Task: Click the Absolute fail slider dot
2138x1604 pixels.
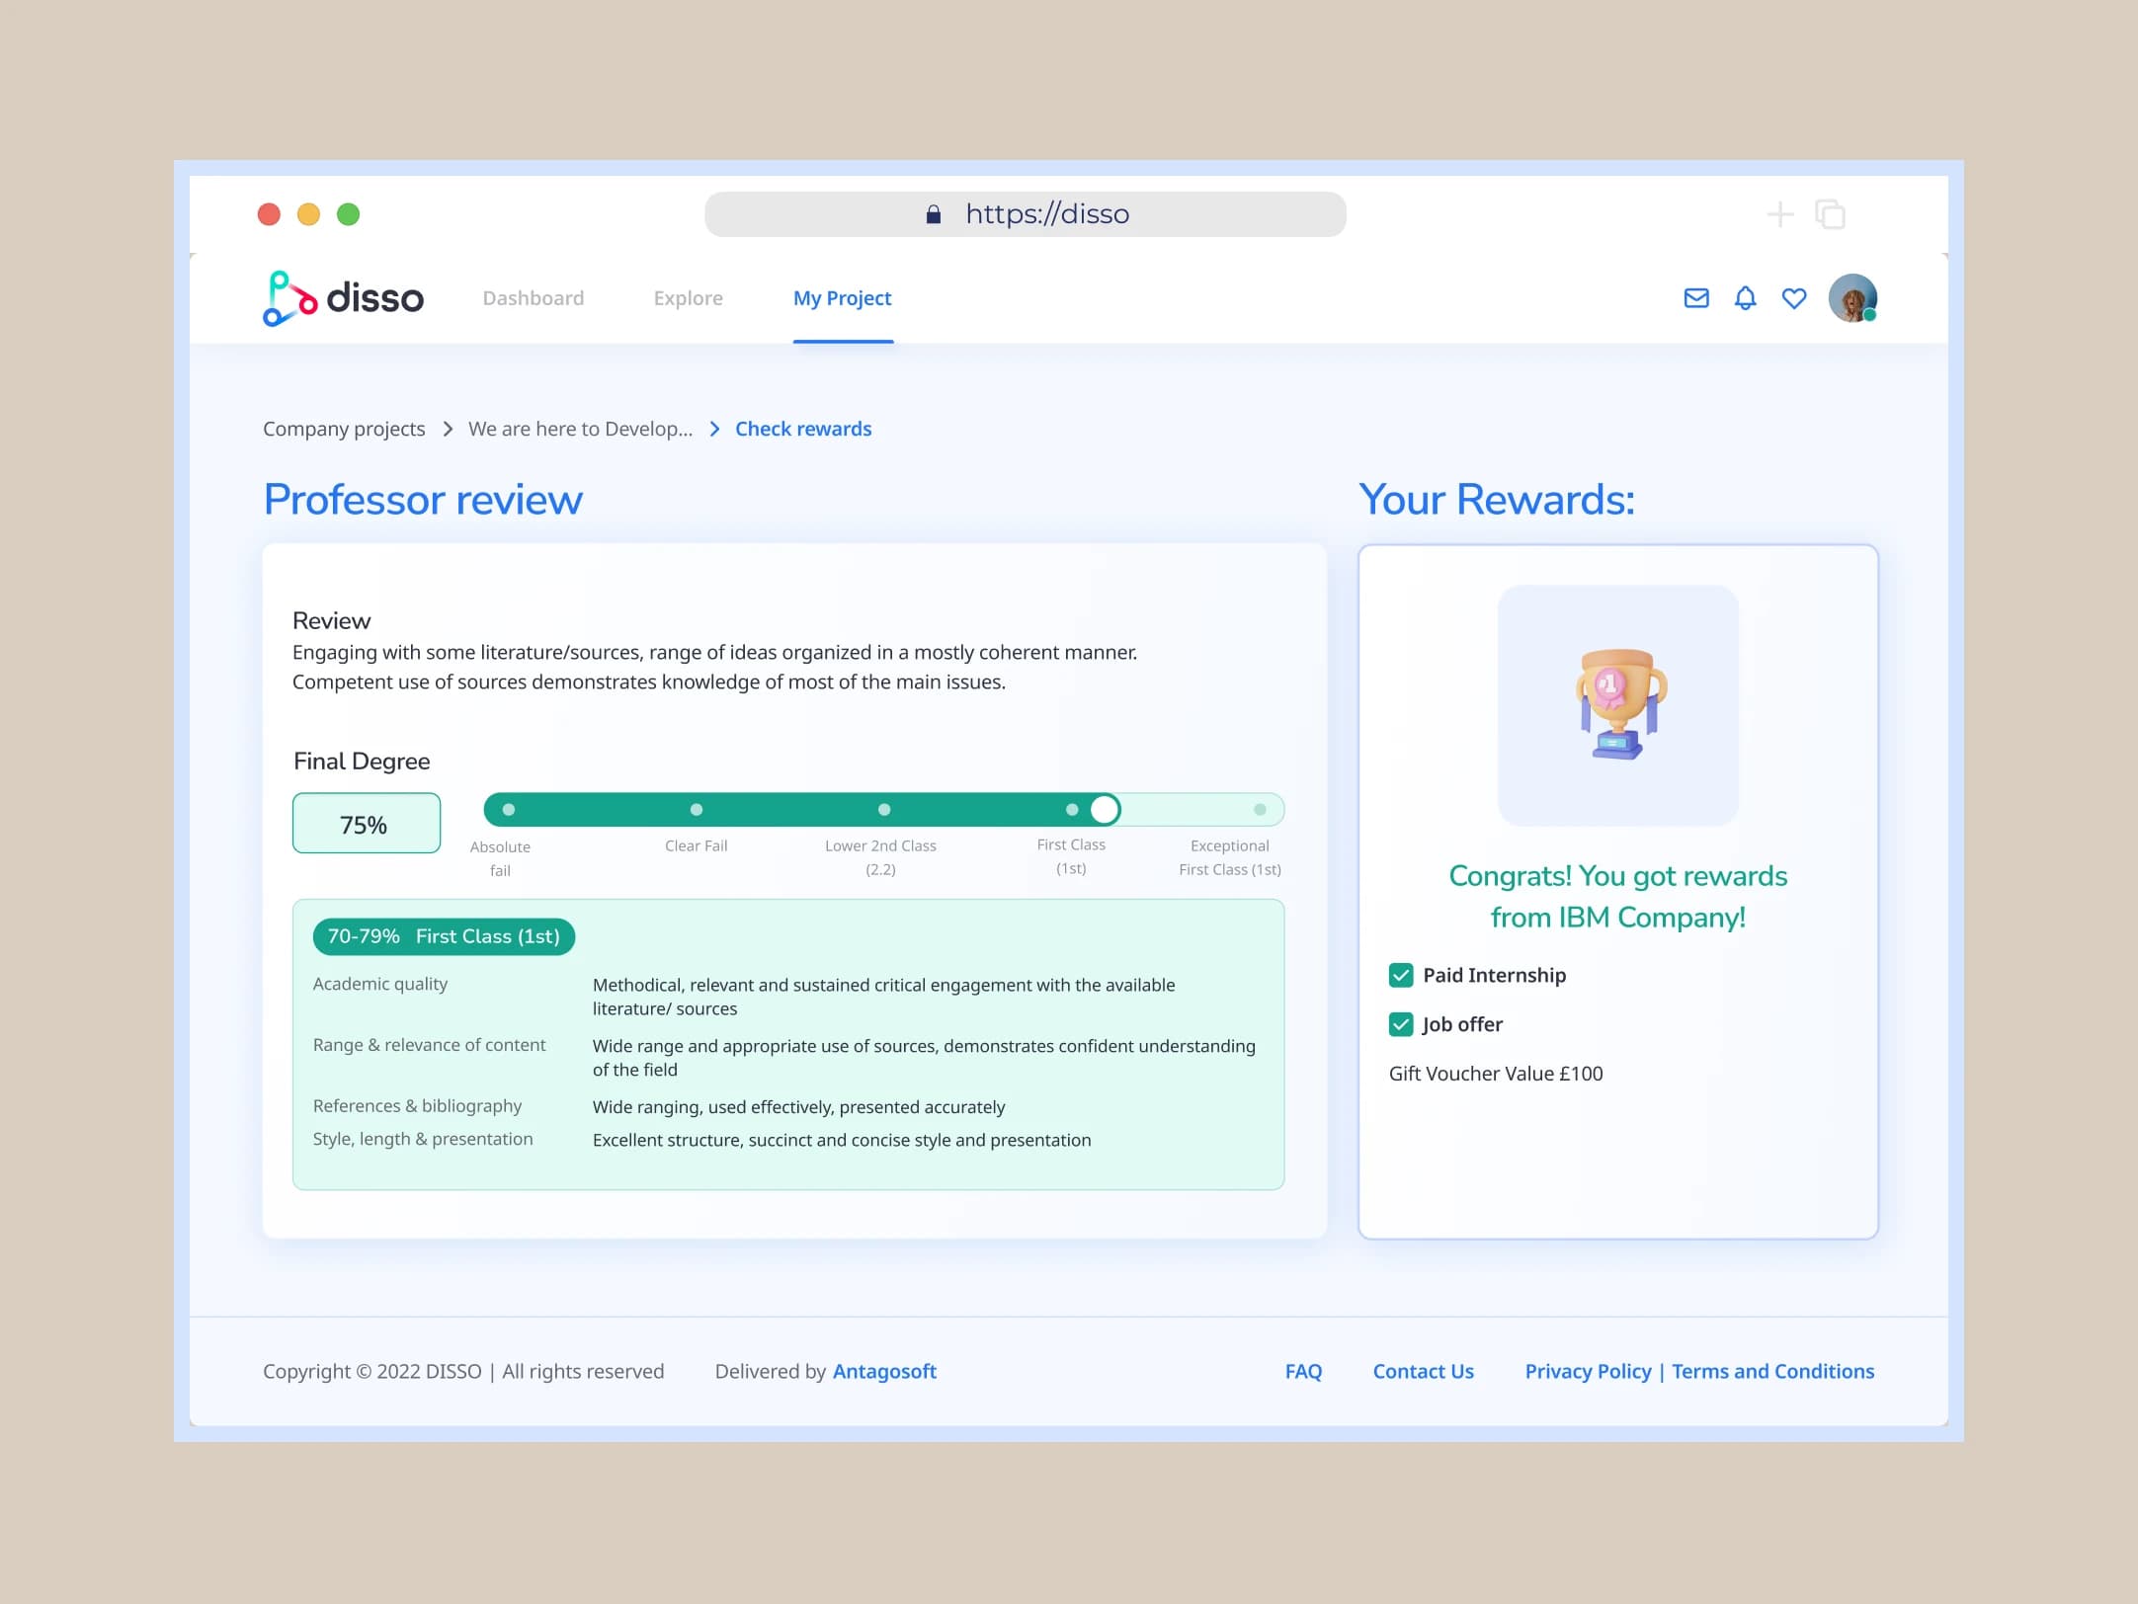Action: point(509,810)
